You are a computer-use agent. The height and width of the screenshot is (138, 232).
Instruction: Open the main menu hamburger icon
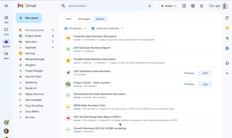click(6, 6)
